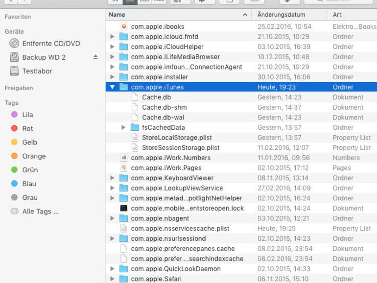
Task: Expand the fsCachedData folder
Action: [x=123, y=127]
